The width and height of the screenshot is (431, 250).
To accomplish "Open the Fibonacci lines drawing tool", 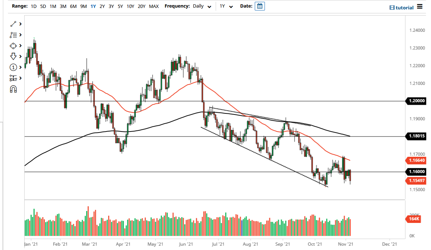I will (13, 35).
